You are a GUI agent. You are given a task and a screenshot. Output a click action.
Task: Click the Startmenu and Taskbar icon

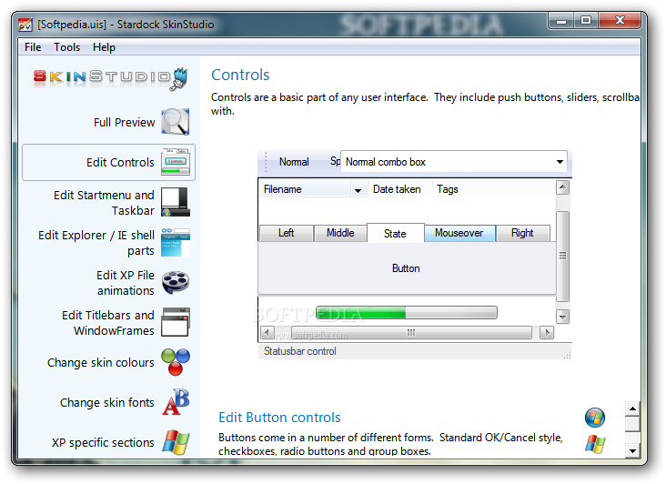(176, 202)
